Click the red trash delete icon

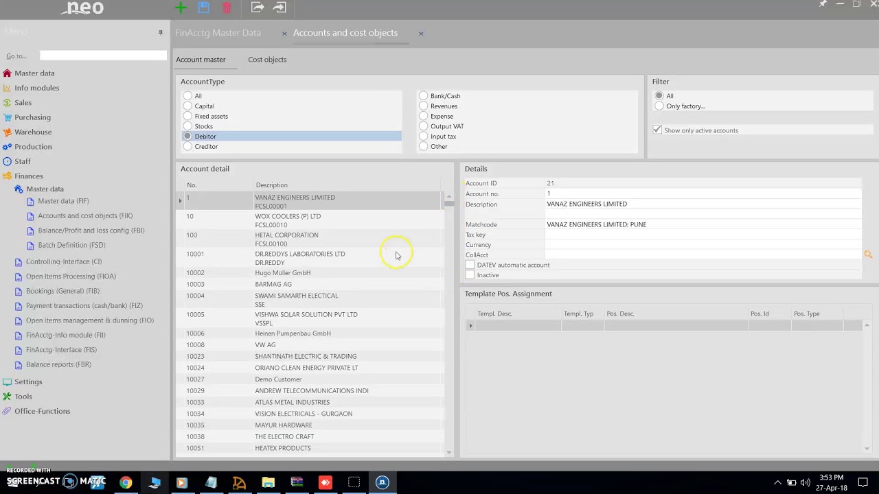tap(227, 8)
